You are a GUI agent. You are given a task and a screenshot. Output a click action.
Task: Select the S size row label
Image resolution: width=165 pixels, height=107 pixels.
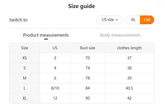pos(25,68)
